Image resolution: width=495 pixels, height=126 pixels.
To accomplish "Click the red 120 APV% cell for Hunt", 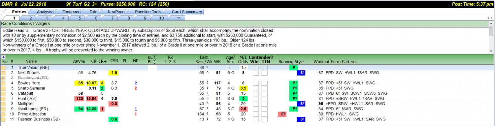I will (79, 98).
